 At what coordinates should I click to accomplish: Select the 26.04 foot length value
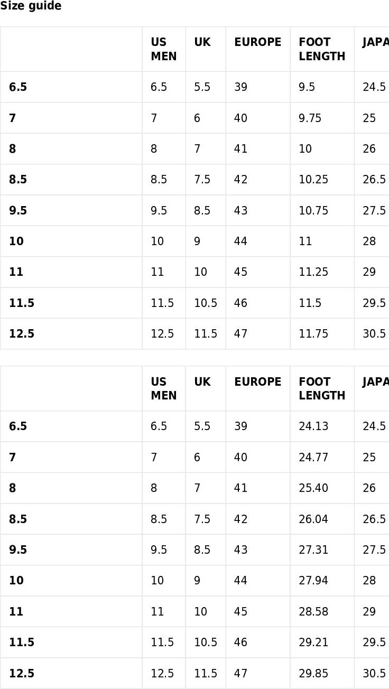pyautogui.click(x=313, y=519)
